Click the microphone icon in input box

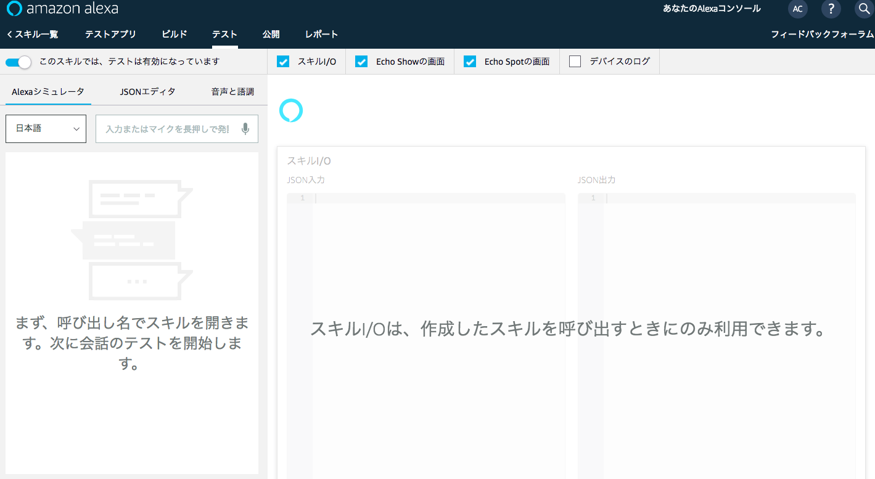[x=245, y=129]
